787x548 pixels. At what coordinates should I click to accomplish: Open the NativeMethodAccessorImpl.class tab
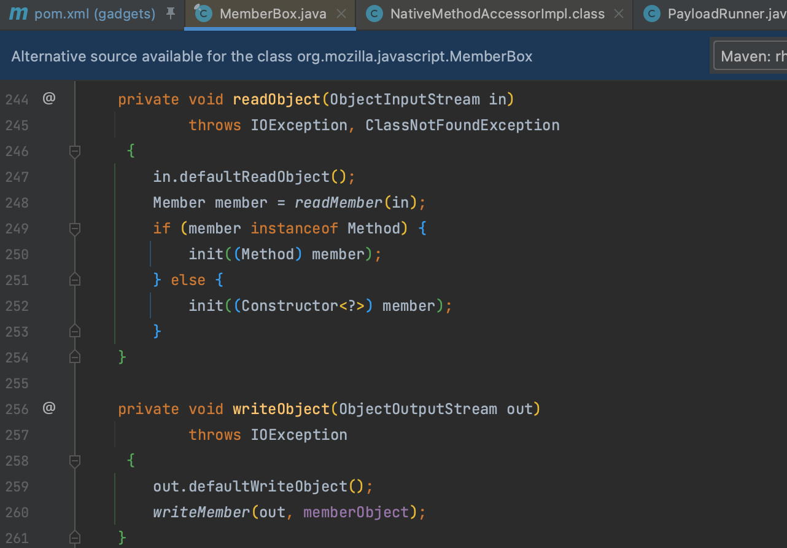[497, 14]
